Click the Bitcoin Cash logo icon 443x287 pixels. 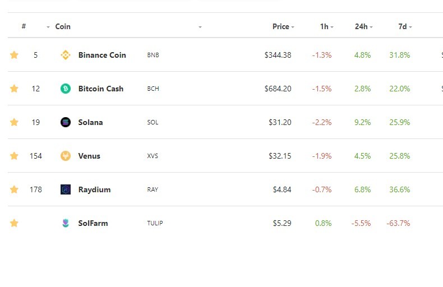pyautogui.click(x=66, y=89)
